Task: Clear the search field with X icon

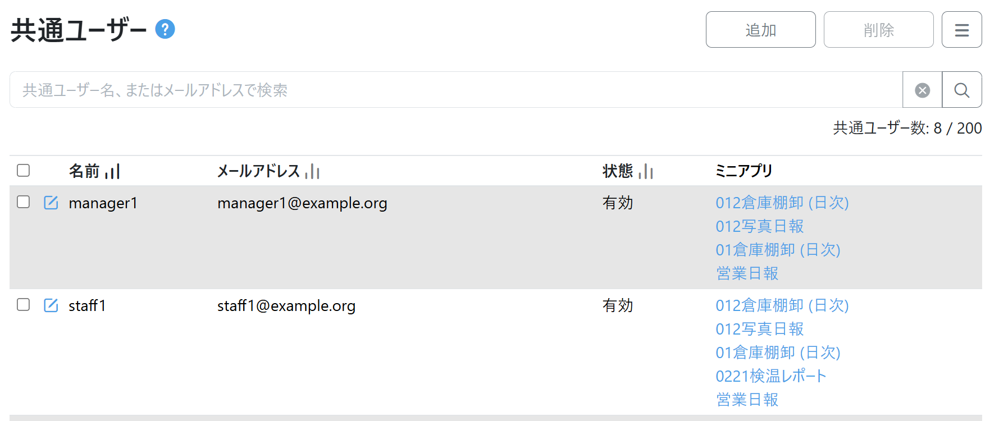Action: tap(922, 90)
